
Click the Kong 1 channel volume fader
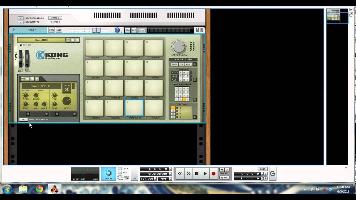click(x=96, y=30)
